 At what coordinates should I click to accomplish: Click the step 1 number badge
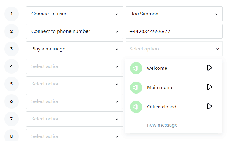[x=12, y=14]
